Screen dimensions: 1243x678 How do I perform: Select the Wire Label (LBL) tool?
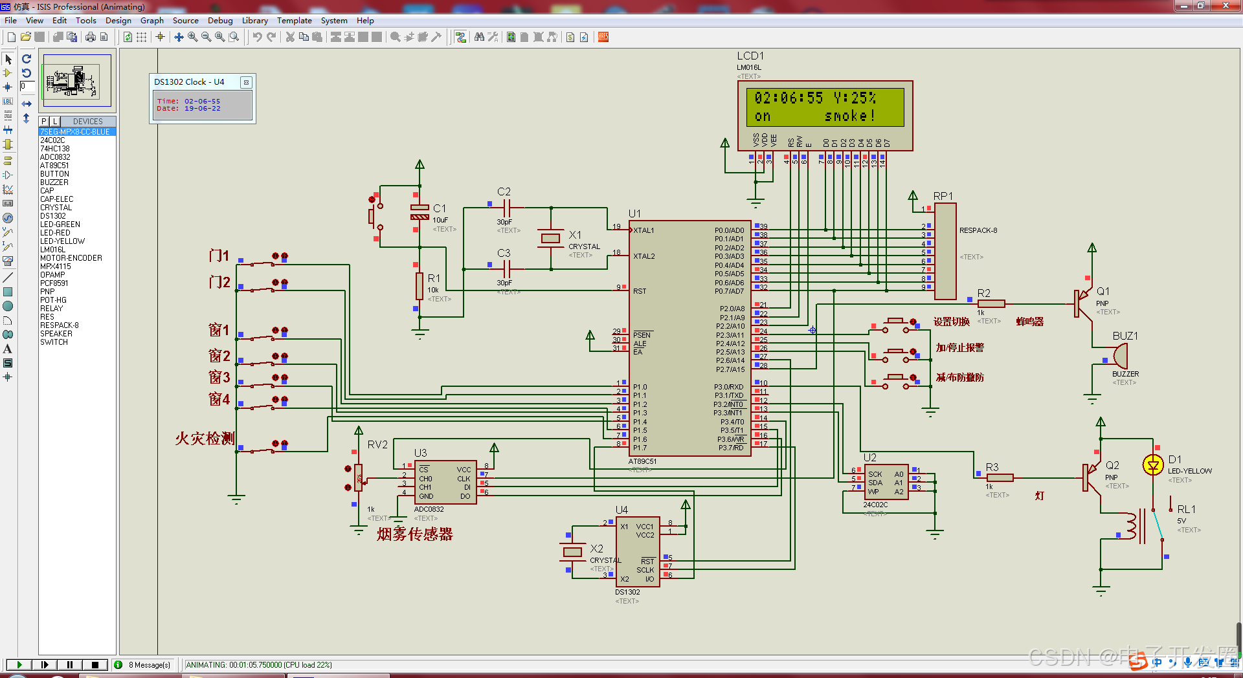point(8,102)
